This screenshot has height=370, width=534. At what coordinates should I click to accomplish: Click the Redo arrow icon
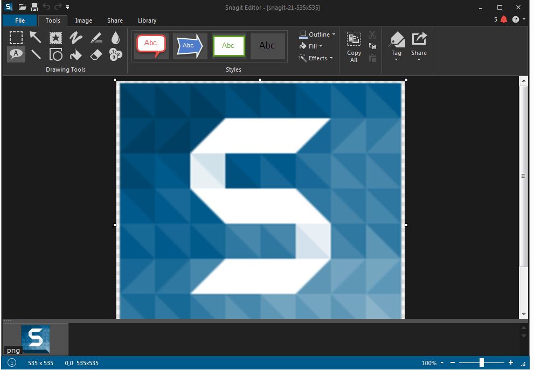point(58,6)
